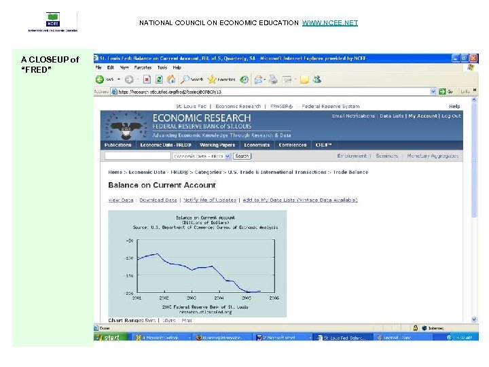Open the Edit menu
489x367 pixels.
tap(111, 67)
